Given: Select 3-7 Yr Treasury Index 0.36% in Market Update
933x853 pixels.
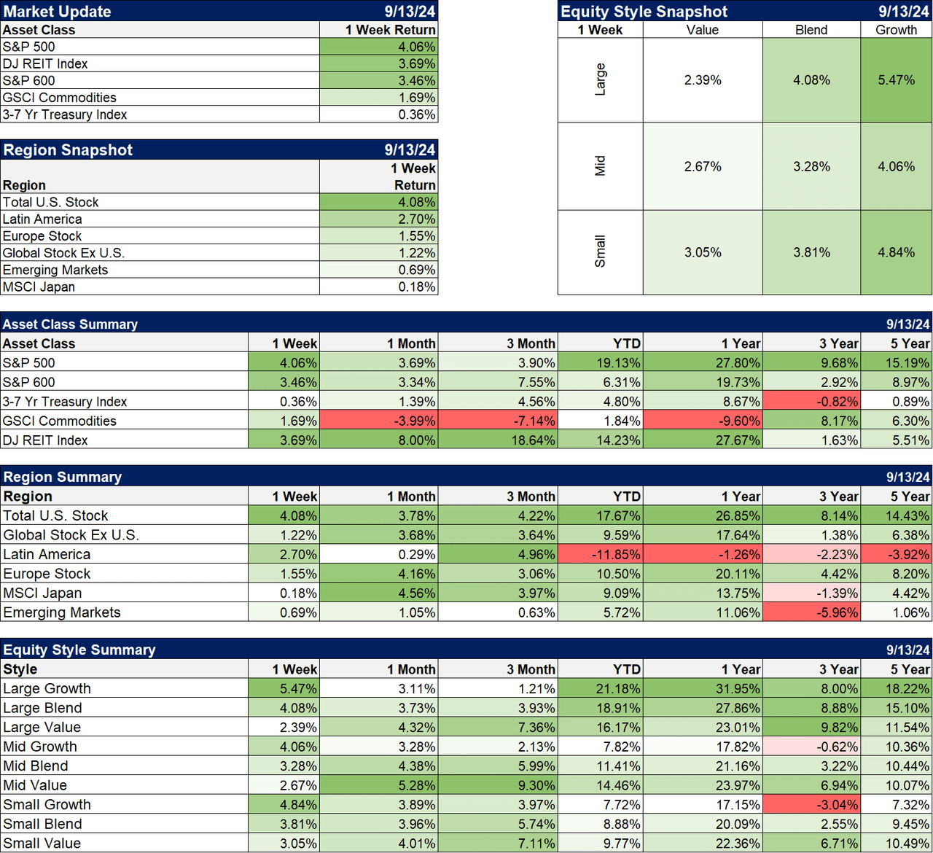Looking at the screenshot, I should [378, 114].
